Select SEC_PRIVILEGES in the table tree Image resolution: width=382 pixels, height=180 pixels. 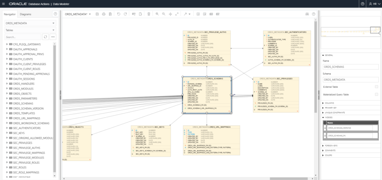click(x=23, y=143)
